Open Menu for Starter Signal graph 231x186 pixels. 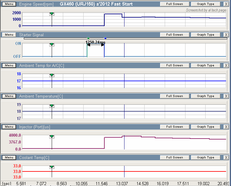coord(9,35)
